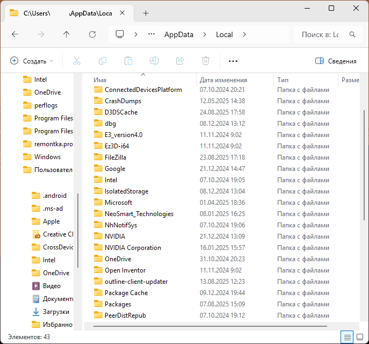The width and height of the screenshot is (369, 344).
Task: Select the Windows folder in sidebar
Action: point(42,157)
